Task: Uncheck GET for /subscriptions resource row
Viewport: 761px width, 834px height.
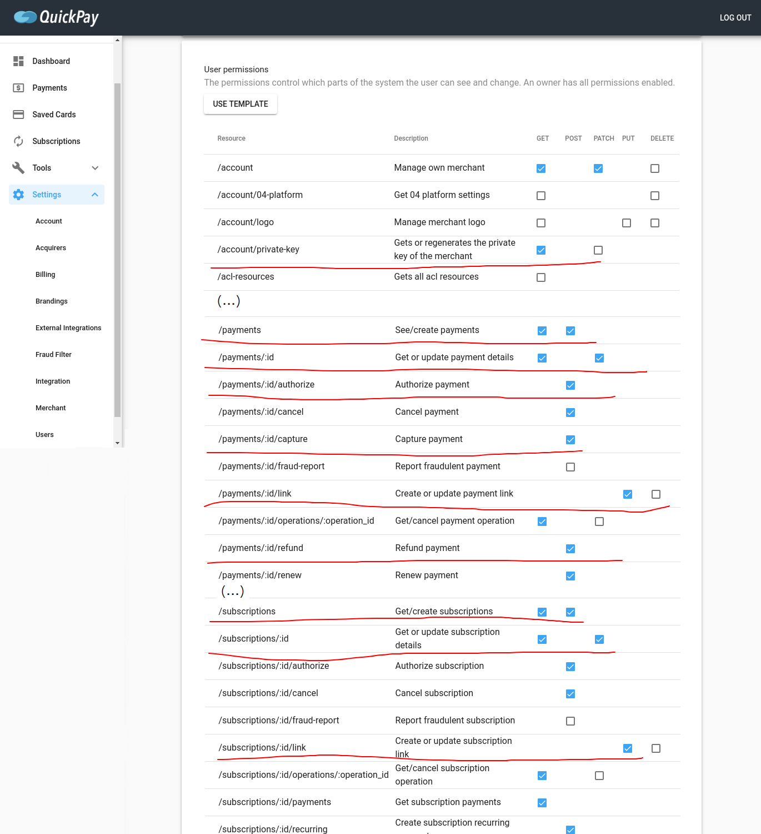Action: (542, 612)
